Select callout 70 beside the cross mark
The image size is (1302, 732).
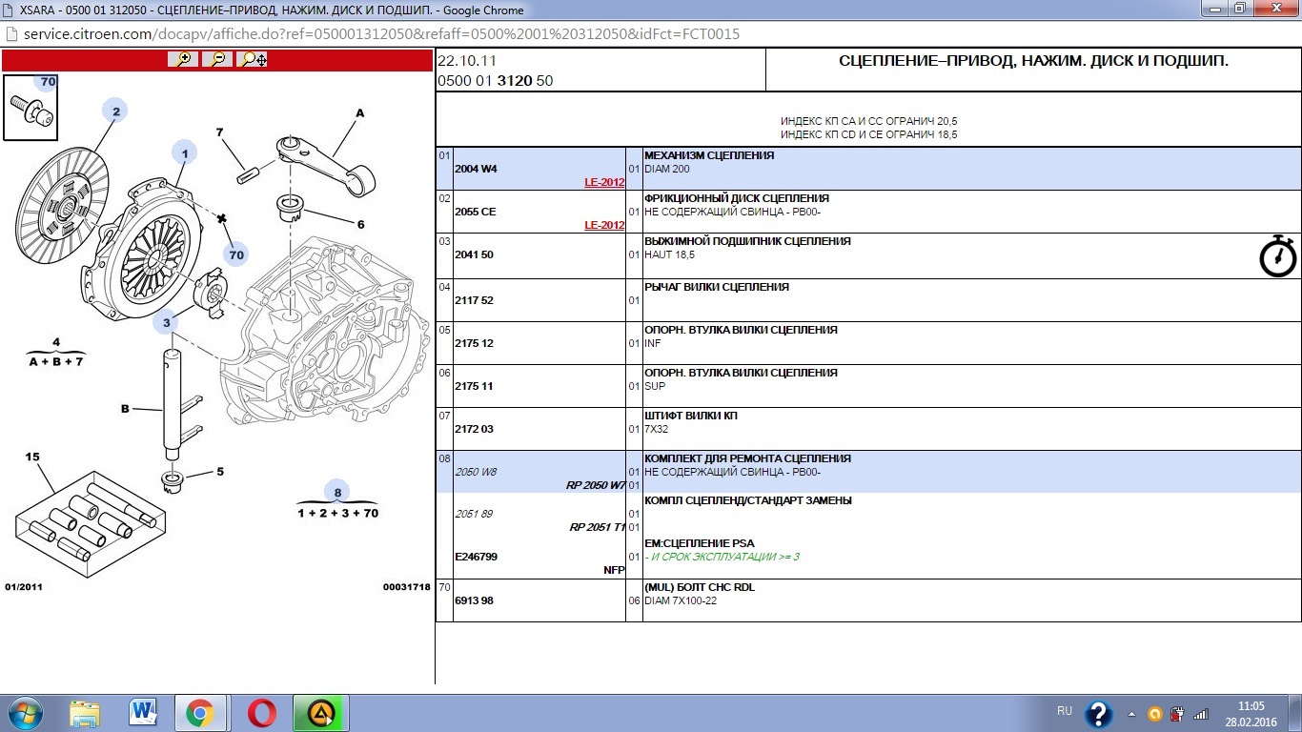236,254
